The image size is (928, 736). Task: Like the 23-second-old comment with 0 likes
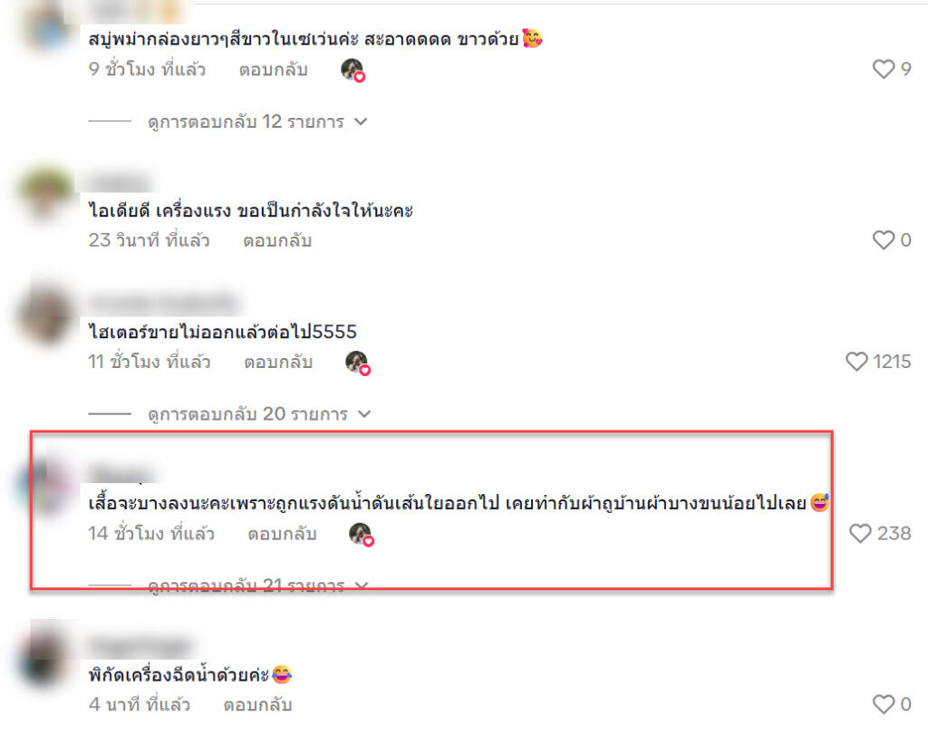(884, 240)
